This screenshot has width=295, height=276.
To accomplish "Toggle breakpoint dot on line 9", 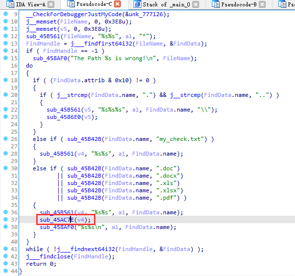I will [x=5, y=14].
